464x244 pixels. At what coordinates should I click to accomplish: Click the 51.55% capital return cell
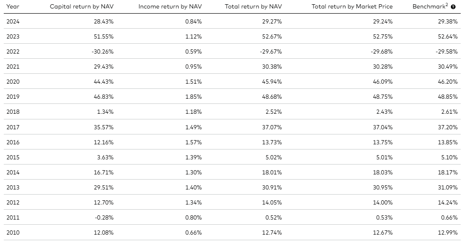(104, 37)
